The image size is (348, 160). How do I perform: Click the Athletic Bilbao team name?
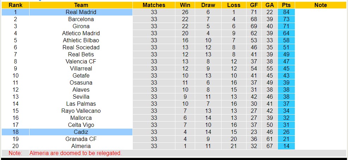click(x=81, y=40)
